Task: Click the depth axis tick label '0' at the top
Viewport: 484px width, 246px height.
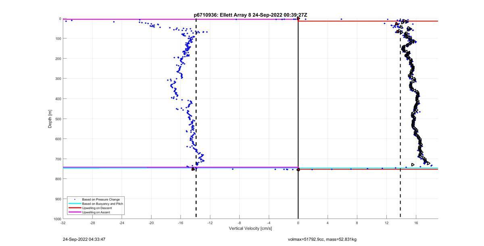Action: [60, 19]
